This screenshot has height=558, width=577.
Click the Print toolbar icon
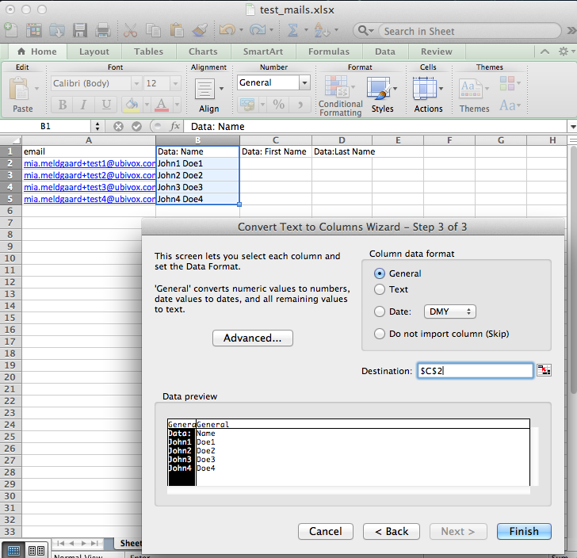pos(103,31)
